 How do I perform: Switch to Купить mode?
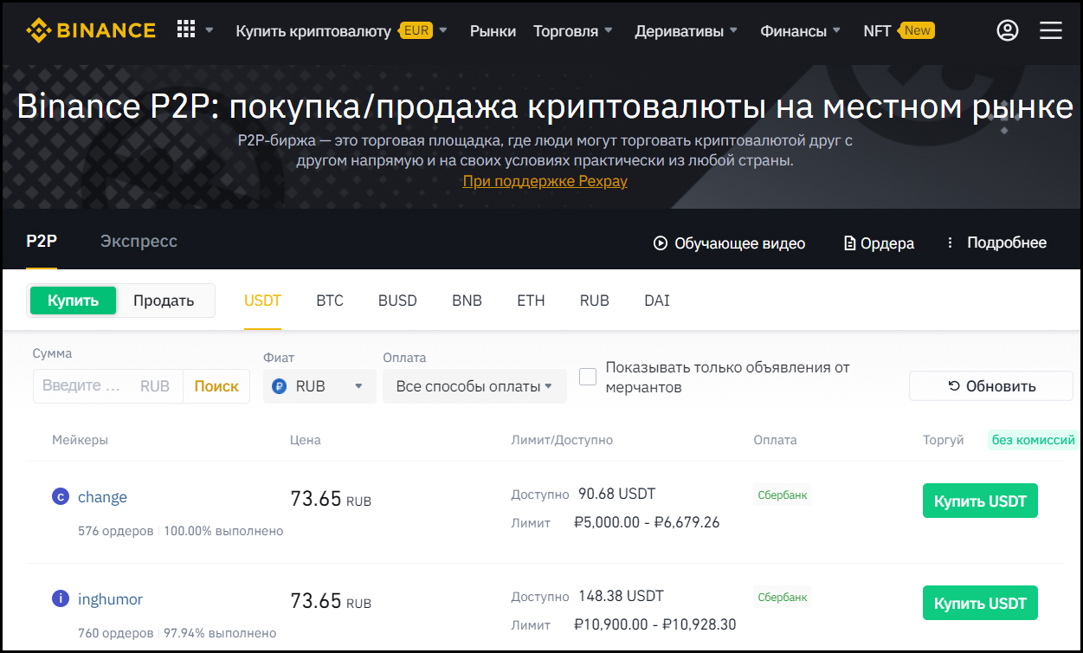[x=73, y=301]
